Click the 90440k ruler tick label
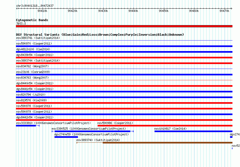 coord(133,11)
